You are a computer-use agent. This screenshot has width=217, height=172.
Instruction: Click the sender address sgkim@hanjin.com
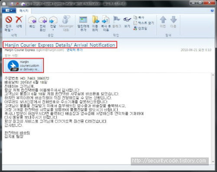tap(50, 50)
